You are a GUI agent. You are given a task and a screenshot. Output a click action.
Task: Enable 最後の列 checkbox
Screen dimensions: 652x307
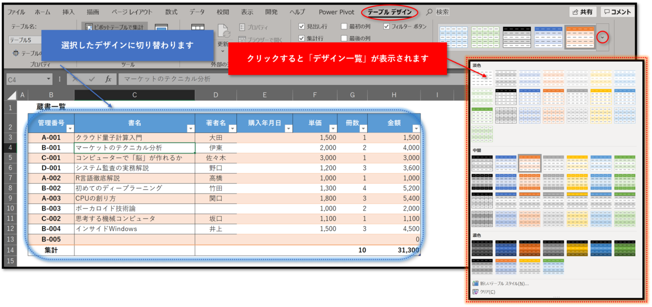coord(344,39)
